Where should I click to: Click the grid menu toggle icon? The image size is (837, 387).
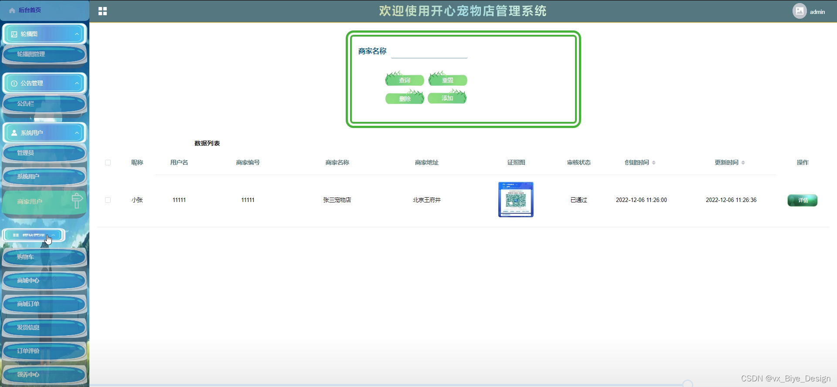[x=102, y=11]
